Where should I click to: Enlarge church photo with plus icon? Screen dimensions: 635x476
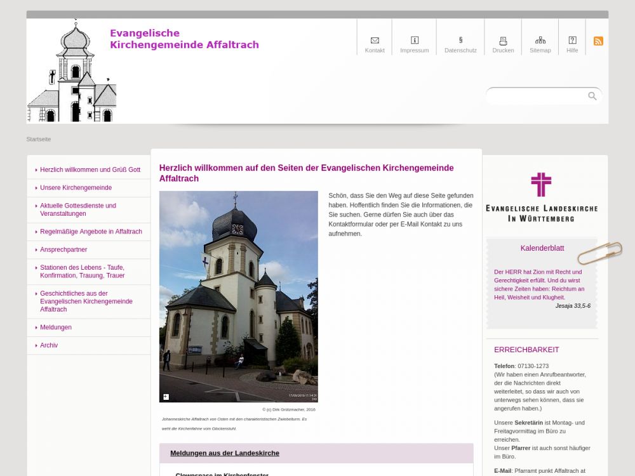click(x=166, y=397)
